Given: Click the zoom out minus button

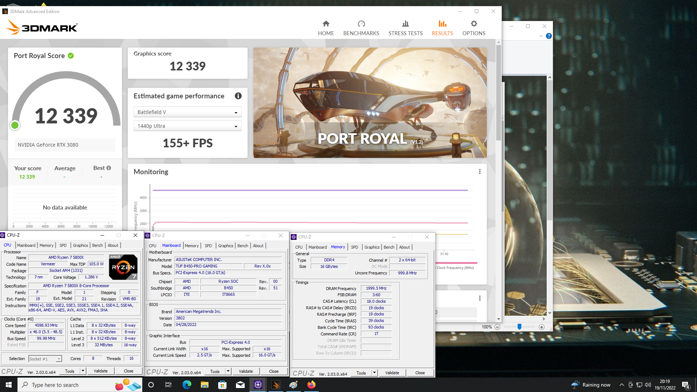Looking at the screenshot, I should (497, 327).
